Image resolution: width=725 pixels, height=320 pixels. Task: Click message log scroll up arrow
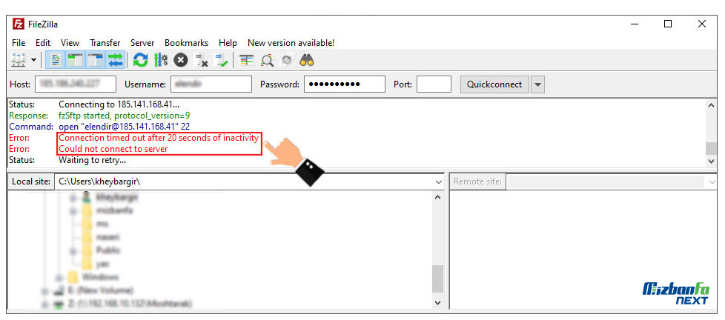711,105
